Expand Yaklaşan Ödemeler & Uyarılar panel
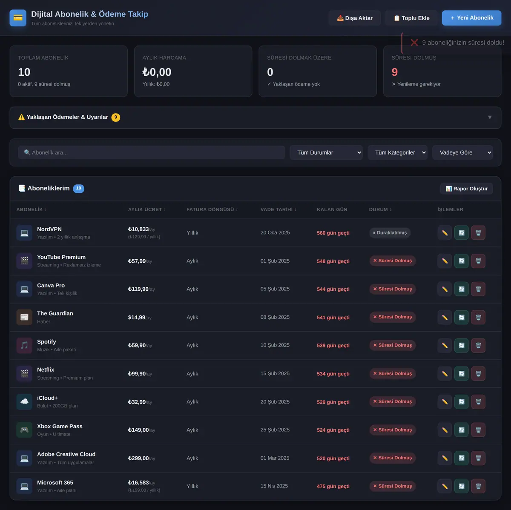 pyautogui.click(x=255, y=117)
